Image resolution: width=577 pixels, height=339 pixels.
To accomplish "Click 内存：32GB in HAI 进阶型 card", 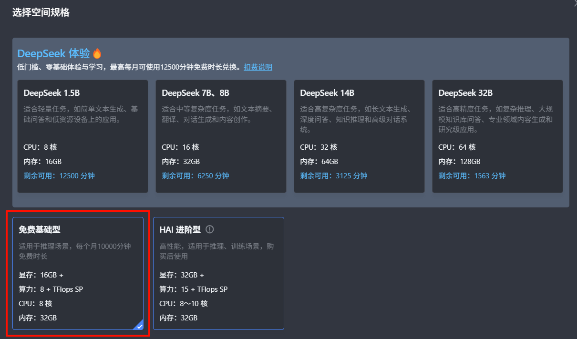I will (178, 318).
